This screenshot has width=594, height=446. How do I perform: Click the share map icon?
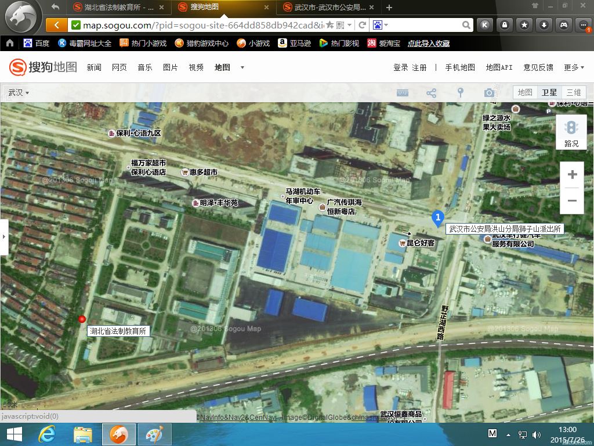[x=431, y=93]
